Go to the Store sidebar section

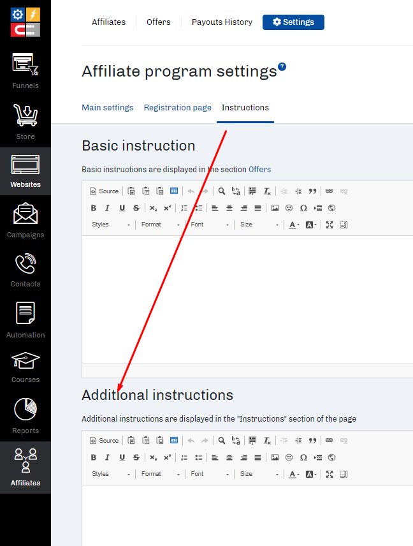25,122
